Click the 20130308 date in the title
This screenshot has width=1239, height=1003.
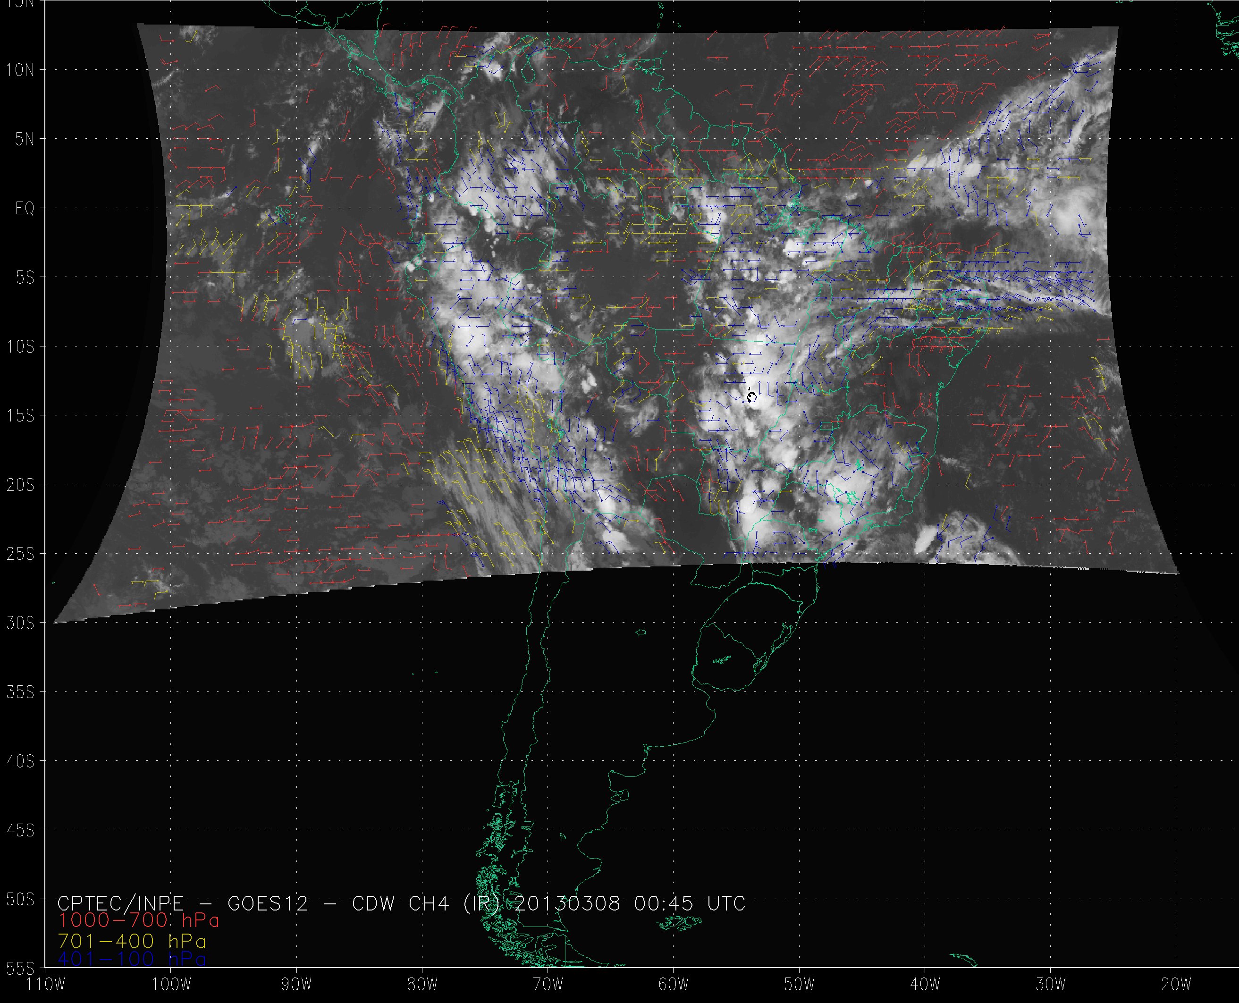coord(567,903)
